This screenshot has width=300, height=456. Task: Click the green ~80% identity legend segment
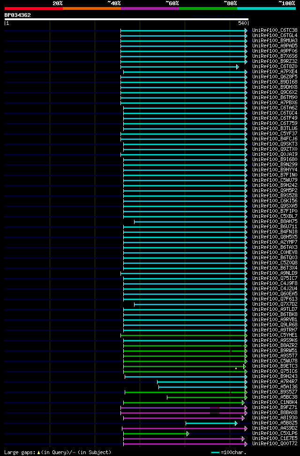tap(208, 8)
